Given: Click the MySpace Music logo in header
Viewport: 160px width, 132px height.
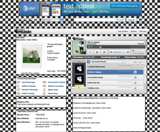Looking at the screenshot, I should coord(23,31).
